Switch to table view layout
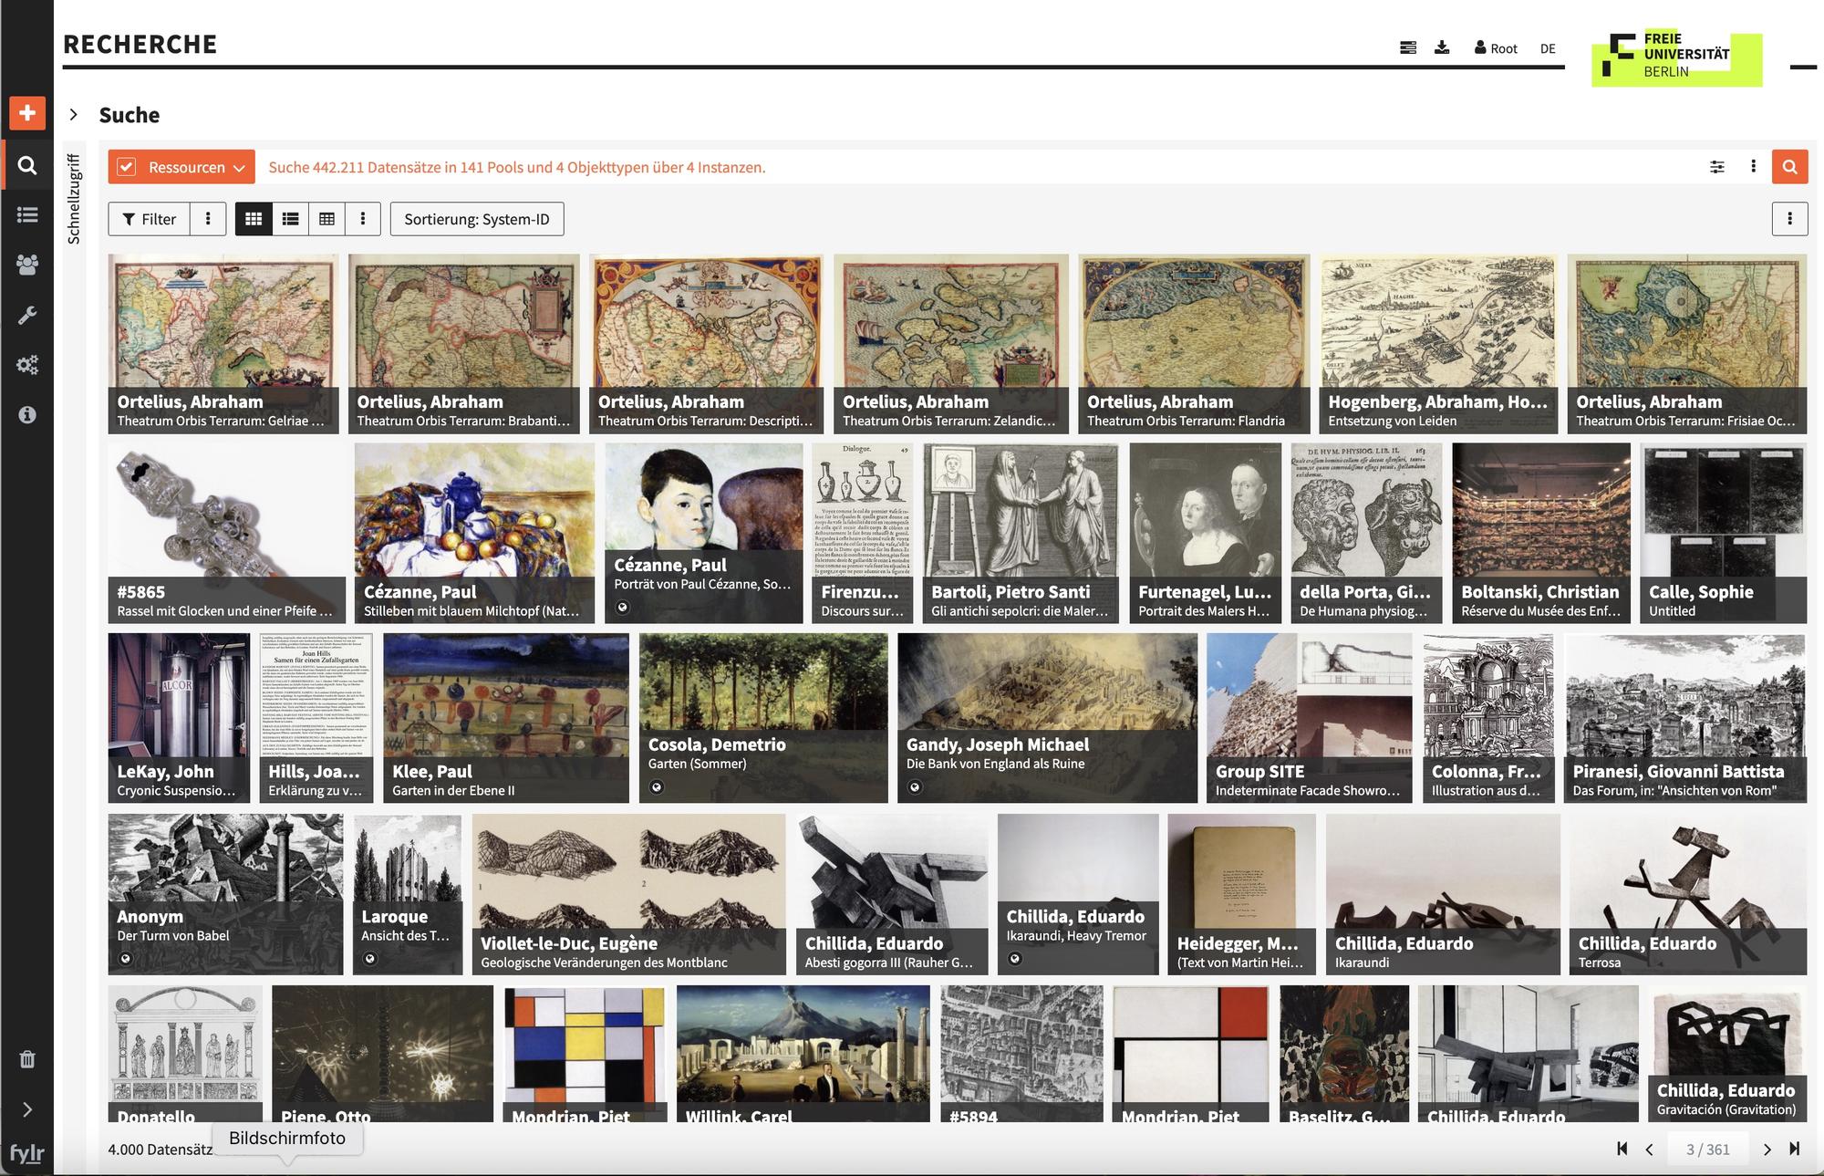The width and height of the screenshot is (1824, 1176). [x=326, y=219]
